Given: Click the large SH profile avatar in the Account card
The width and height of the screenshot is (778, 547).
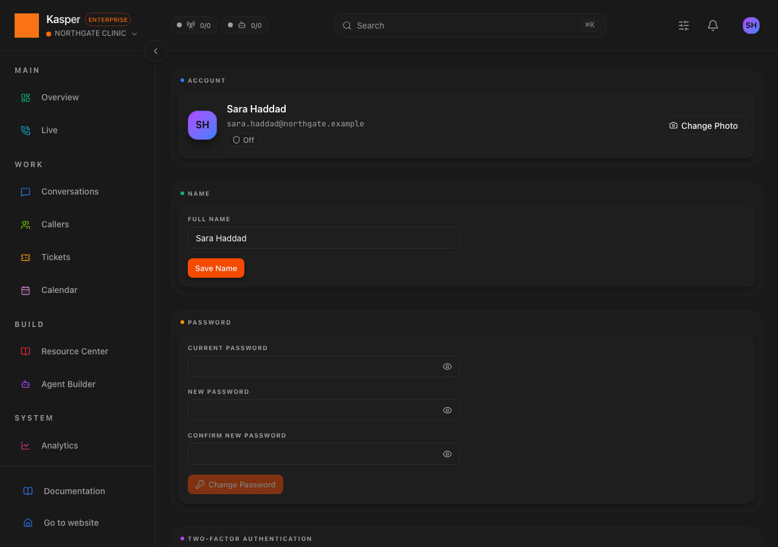Looking at the screenshot, I should (x=202, y=125).
